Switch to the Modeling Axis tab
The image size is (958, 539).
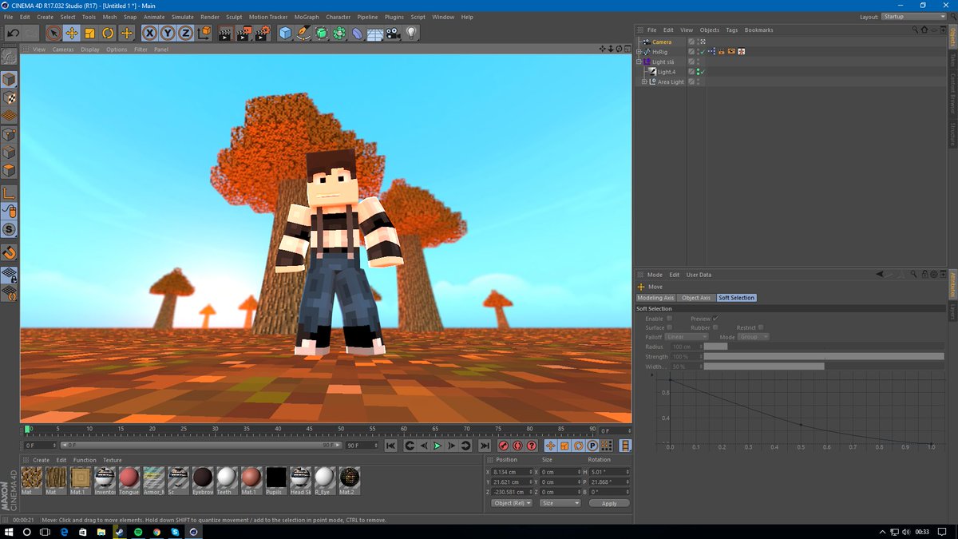pyautogui.click(x=656, y=298)
